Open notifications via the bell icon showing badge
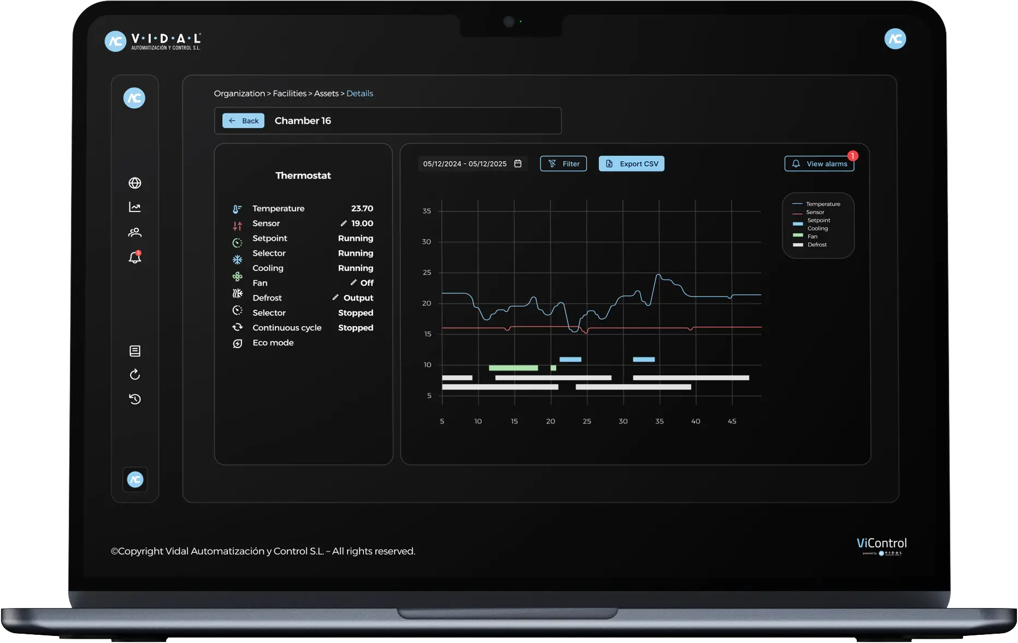 click(x=134, y=257)
